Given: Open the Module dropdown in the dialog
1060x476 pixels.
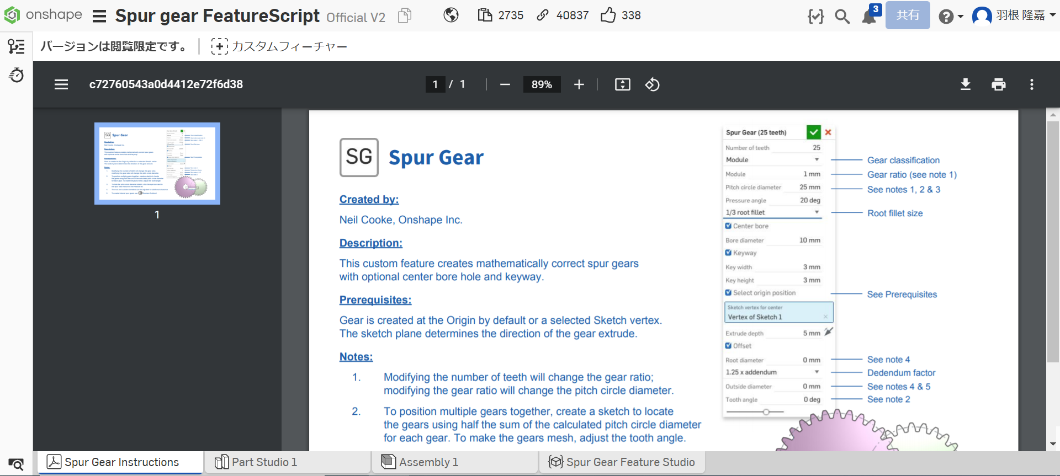Looking at the screenshot, I should (773, 159).
